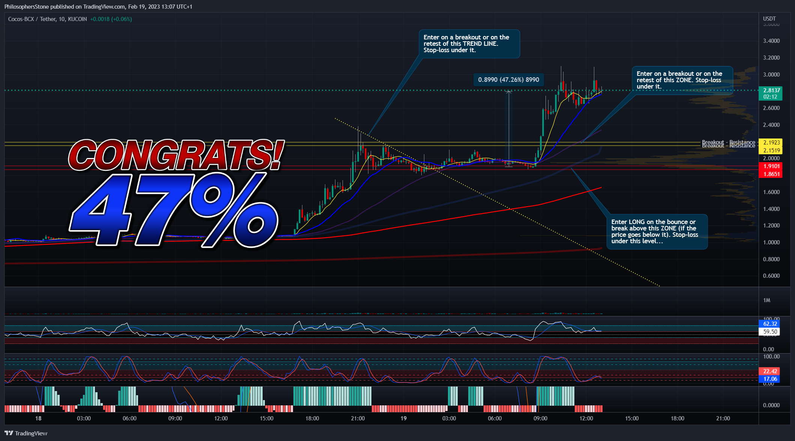This screenshot has height=441, width=795.
Task: Click the 3.0000 price axis tick
Action: pos(771,75)
